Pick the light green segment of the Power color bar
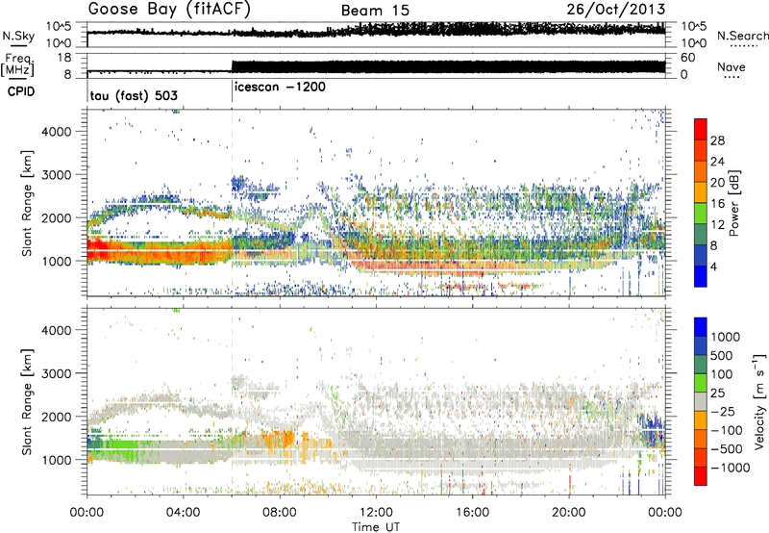 701,214
